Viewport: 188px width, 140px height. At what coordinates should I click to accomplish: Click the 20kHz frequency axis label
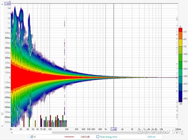(x=178, y=129)
